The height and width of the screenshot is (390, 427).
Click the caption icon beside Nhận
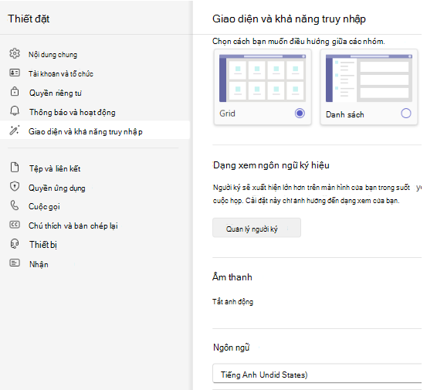coord(15,263)
